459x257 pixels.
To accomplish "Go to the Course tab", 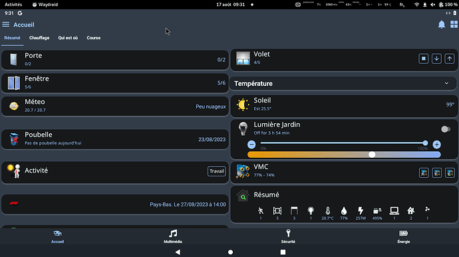I will coord(93,38).
